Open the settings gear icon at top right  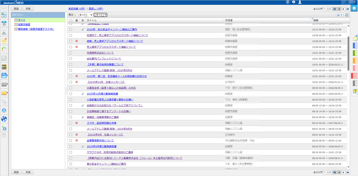(354, 9)
